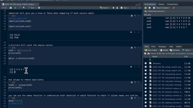Go to home directory icon in Files

coord(149,53)
